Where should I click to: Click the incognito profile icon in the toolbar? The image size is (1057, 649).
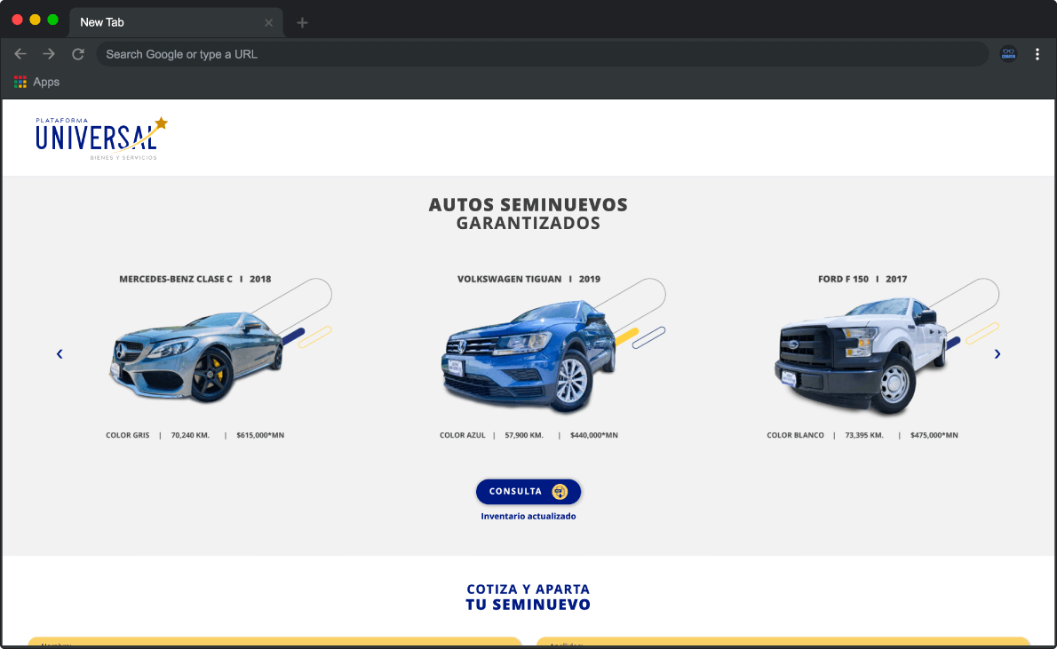pos(1008,54)
